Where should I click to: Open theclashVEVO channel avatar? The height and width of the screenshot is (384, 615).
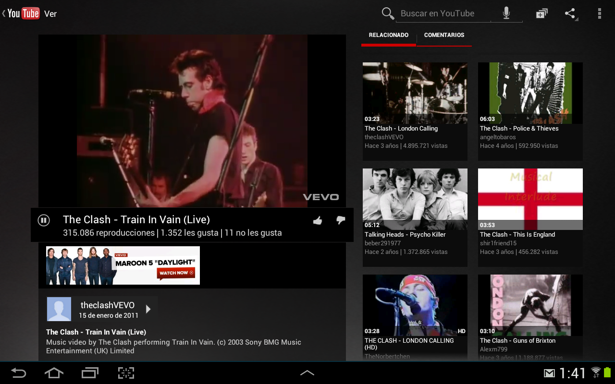point(59,309)
